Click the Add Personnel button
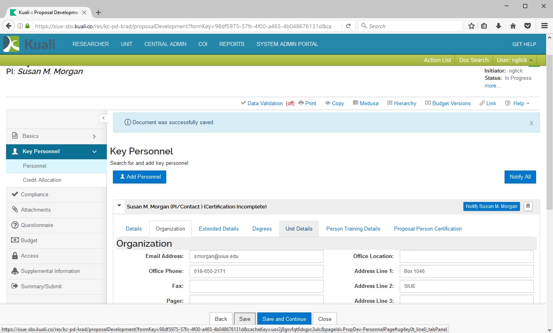Viewport: 553px width, 333px height. (140, 177)
